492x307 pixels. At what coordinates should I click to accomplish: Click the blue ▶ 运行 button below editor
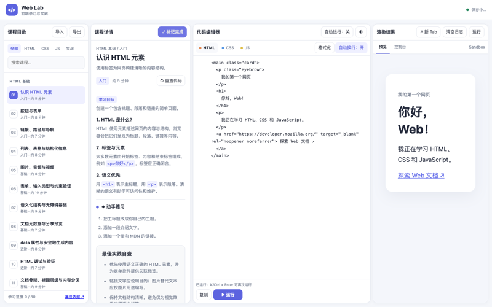coord(228,295)
